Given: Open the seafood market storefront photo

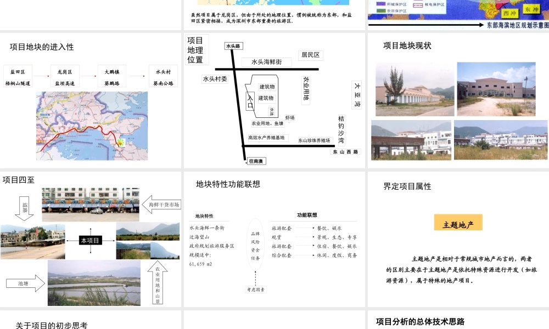Looking at the screenshot, I should coord(91,205).
